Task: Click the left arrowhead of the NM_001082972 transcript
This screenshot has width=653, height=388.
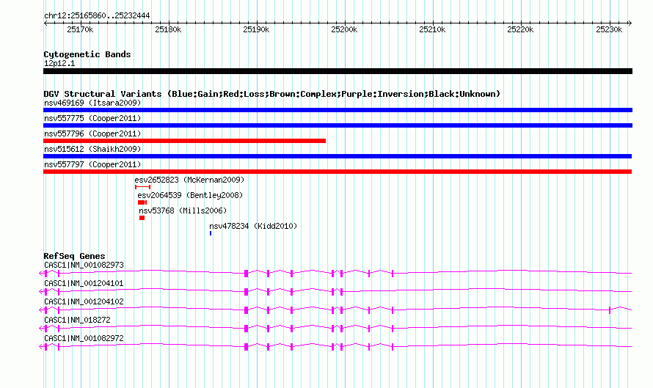Action: click(41, 347)
